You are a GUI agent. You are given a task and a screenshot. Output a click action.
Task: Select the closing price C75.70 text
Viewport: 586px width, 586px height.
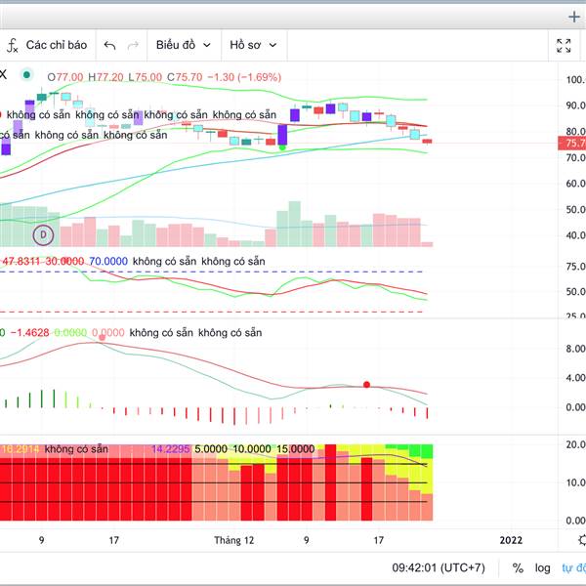[x=185, y=77]
